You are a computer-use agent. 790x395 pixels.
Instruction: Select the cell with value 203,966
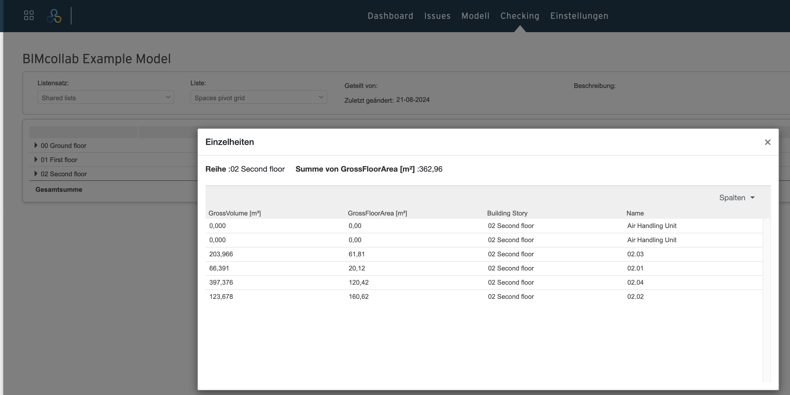[x=221, y=254]
